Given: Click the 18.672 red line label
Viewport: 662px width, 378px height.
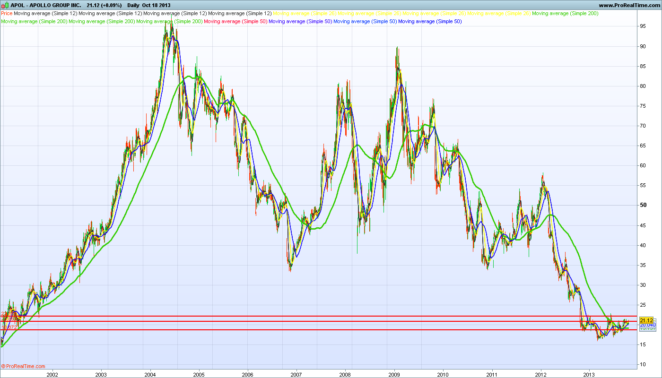Looking at the screenshot, I should coord(9,327).
